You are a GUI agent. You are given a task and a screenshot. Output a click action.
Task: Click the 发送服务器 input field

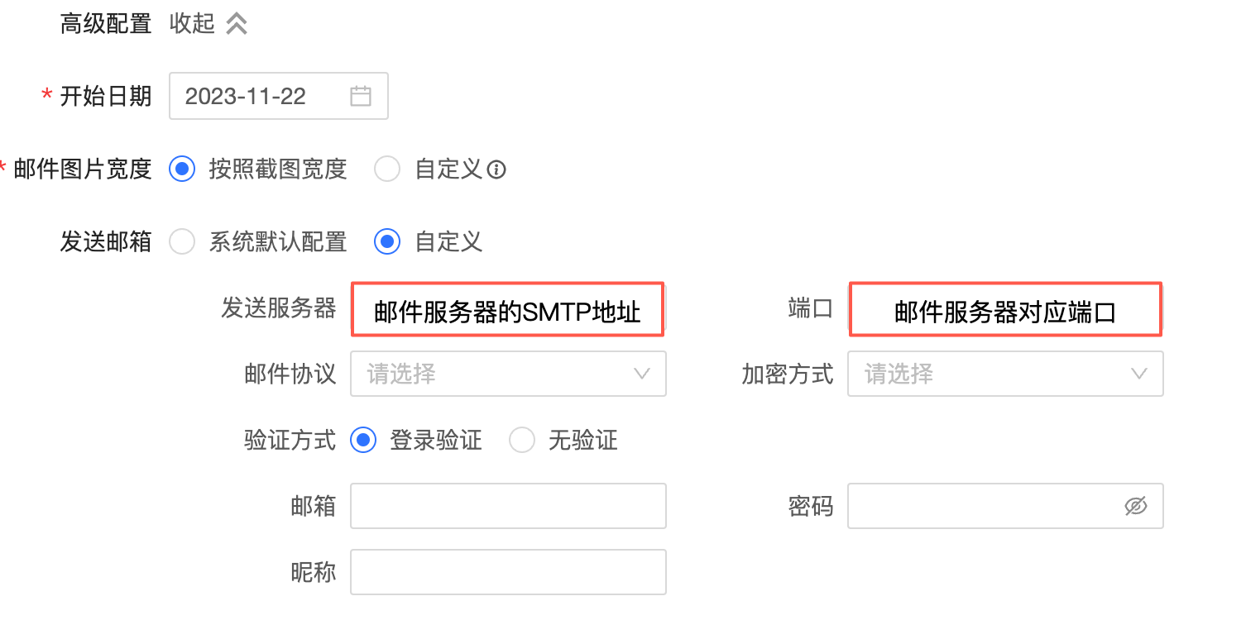508,310
